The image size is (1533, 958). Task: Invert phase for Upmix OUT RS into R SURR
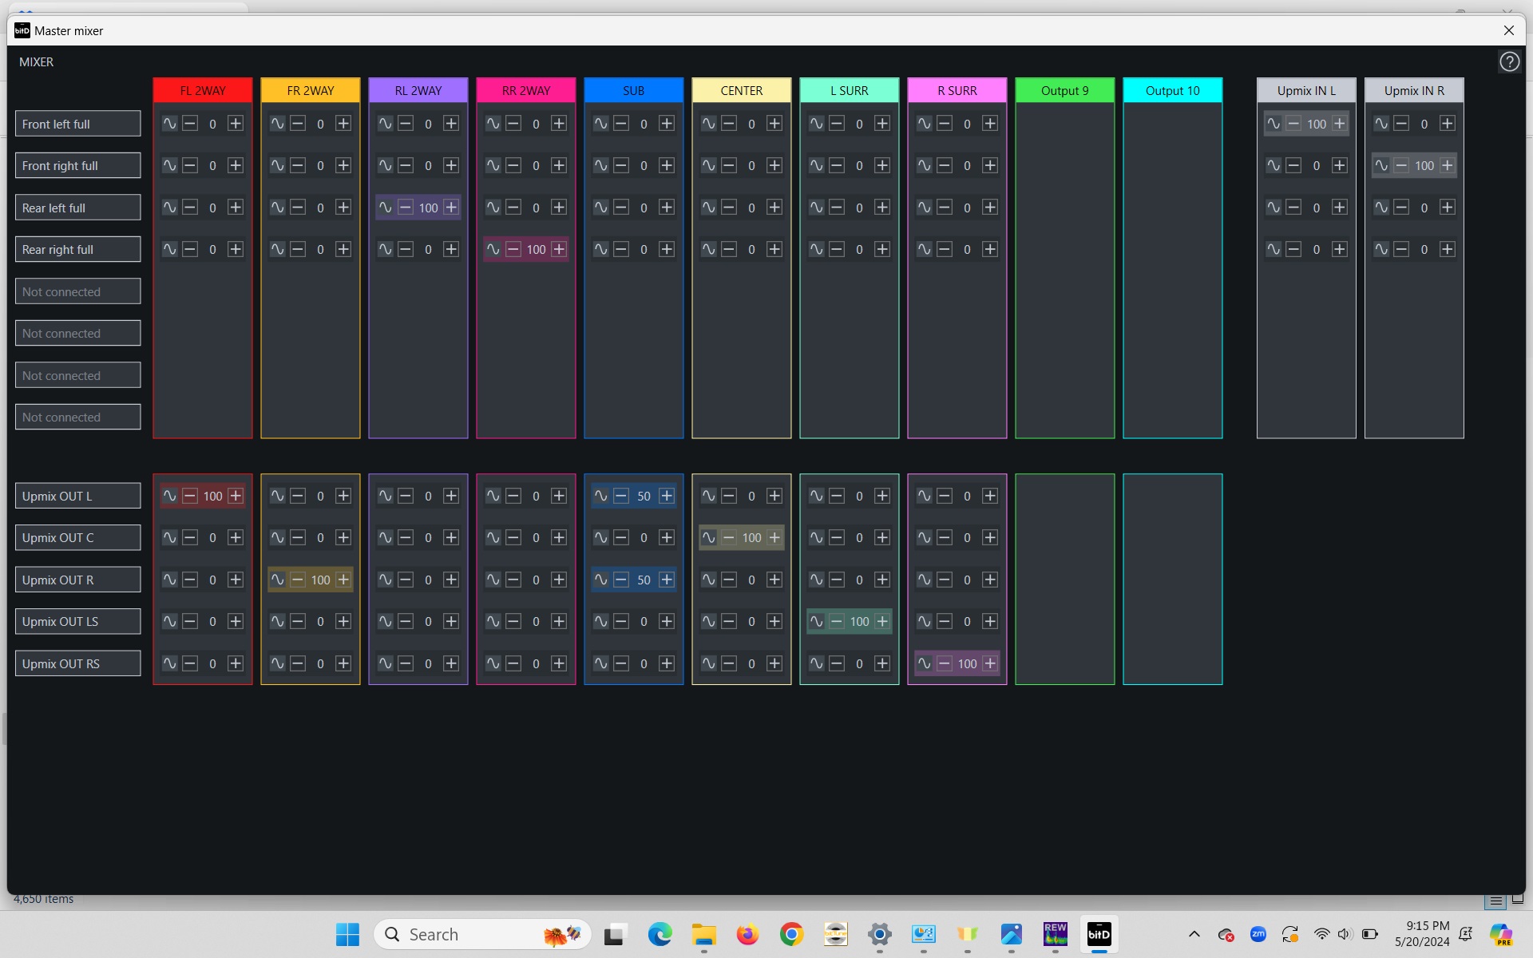point(924,663)
